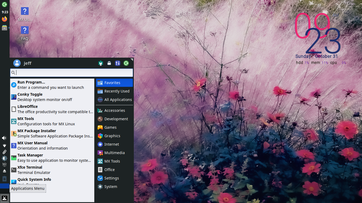Click the brightness half-moon icon in panel
362x203 pixels.
click(x=5, y=158)
